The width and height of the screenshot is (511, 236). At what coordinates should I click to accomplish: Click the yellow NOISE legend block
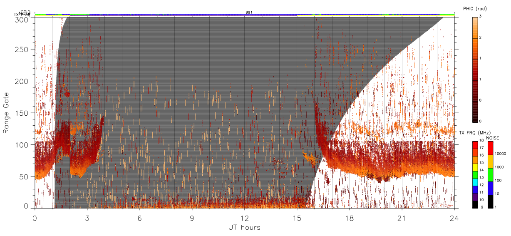[x=491, y=161]
